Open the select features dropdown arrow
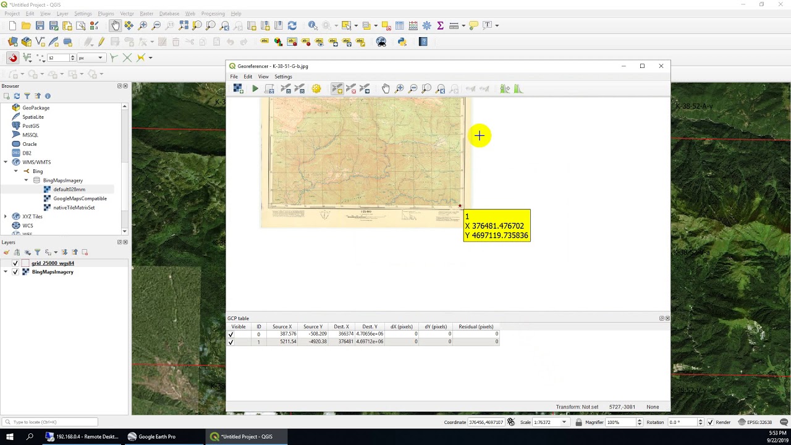 coord(356,25)
